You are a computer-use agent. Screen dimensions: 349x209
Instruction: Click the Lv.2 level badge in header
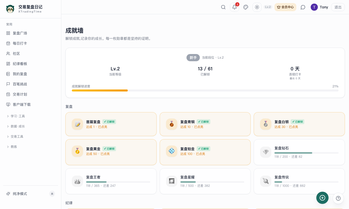268,7
